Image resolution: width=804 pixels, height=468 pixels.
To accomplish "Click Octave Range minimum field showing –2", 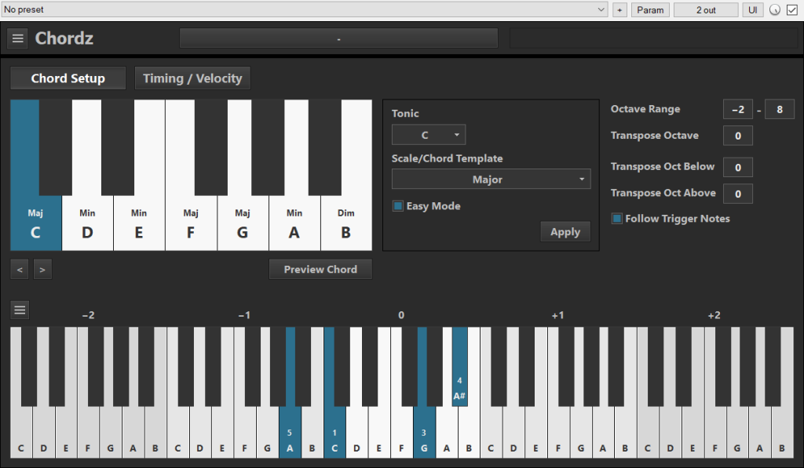I will pyautogui.click(x=738, y=110).
